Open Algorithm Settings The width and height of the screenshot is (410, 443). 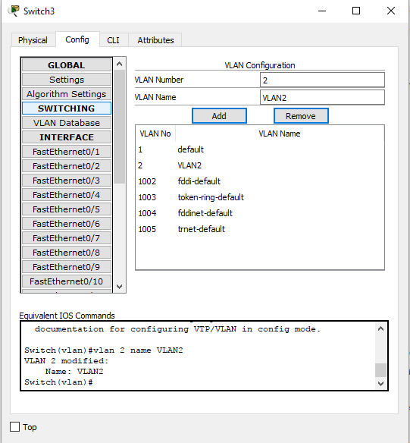click(x=67, y=94)
